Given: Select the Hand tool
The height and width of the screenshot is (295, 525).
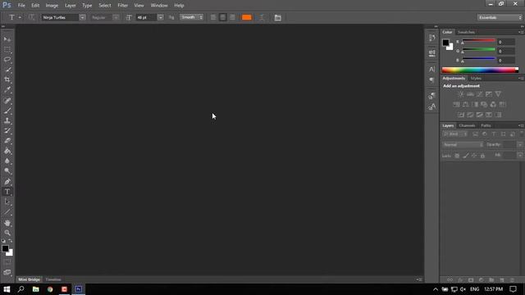Looking at the screenshot, I should pos(7,223).
